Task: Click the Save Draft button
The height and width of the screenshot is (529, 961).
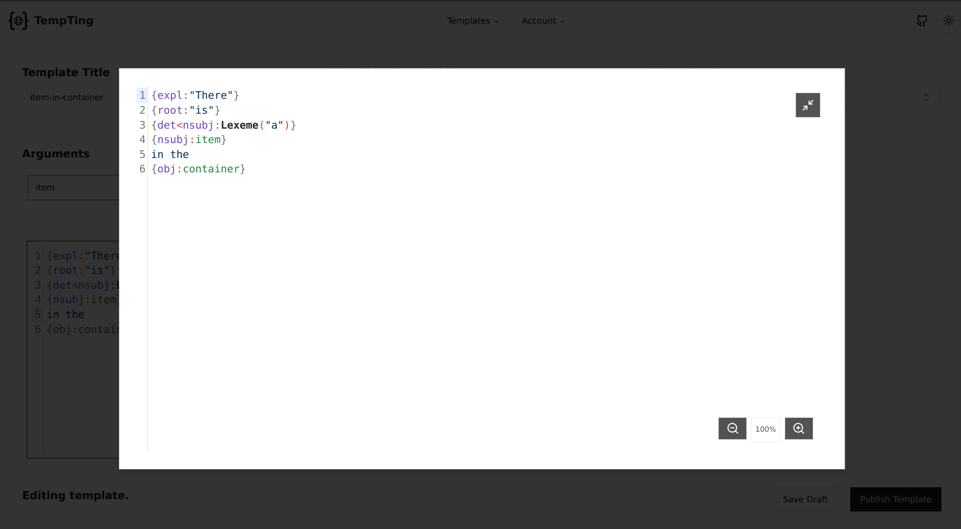Action: coord(805,499)
